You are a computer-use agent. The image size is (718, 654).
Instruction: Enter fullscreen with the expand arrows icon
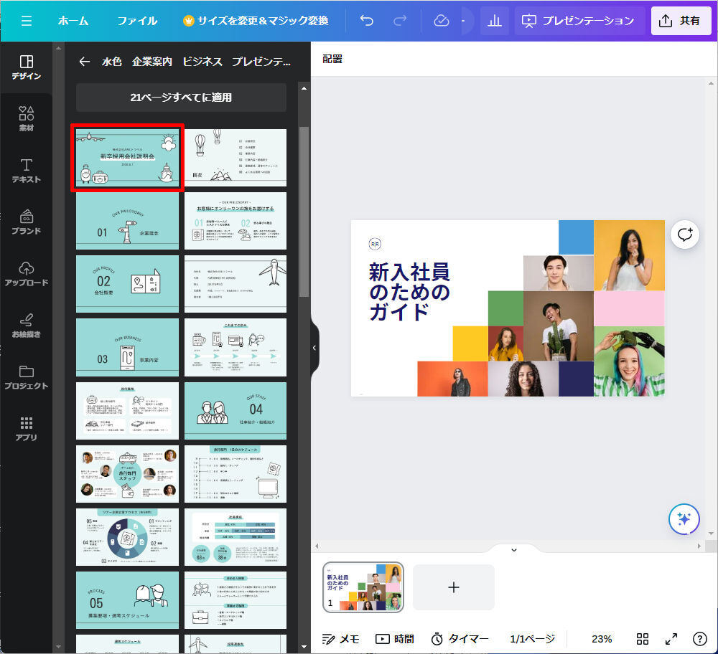671,639
